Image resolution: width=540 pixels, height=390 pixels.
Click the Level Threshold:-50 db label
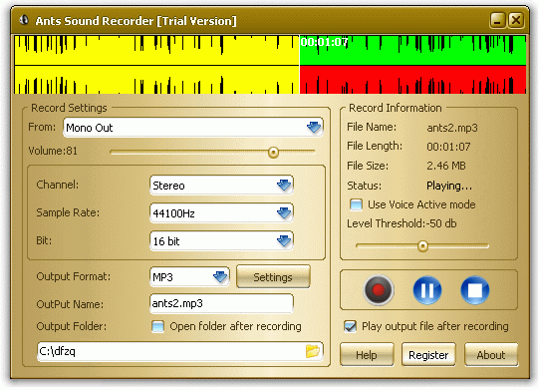402,223
